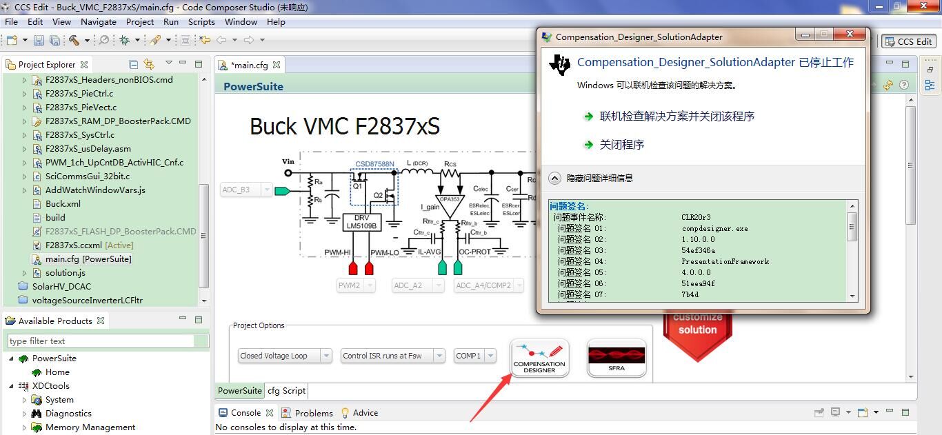Open the Control ISR runs at Fsw dropdown
Screen dimensions: 942x435
[392, 356]
